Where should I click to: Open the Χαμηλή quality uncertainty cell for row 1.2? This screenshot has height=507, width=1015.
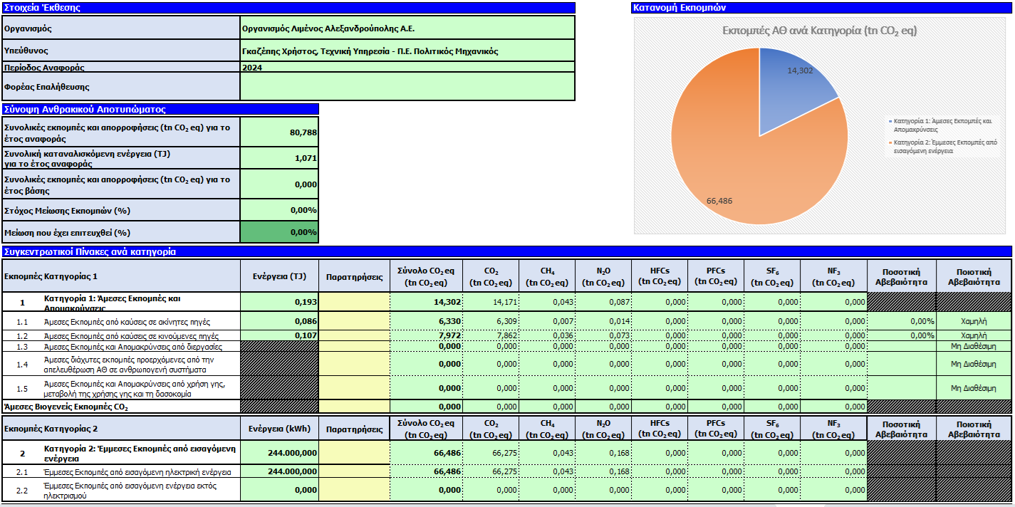973,335
